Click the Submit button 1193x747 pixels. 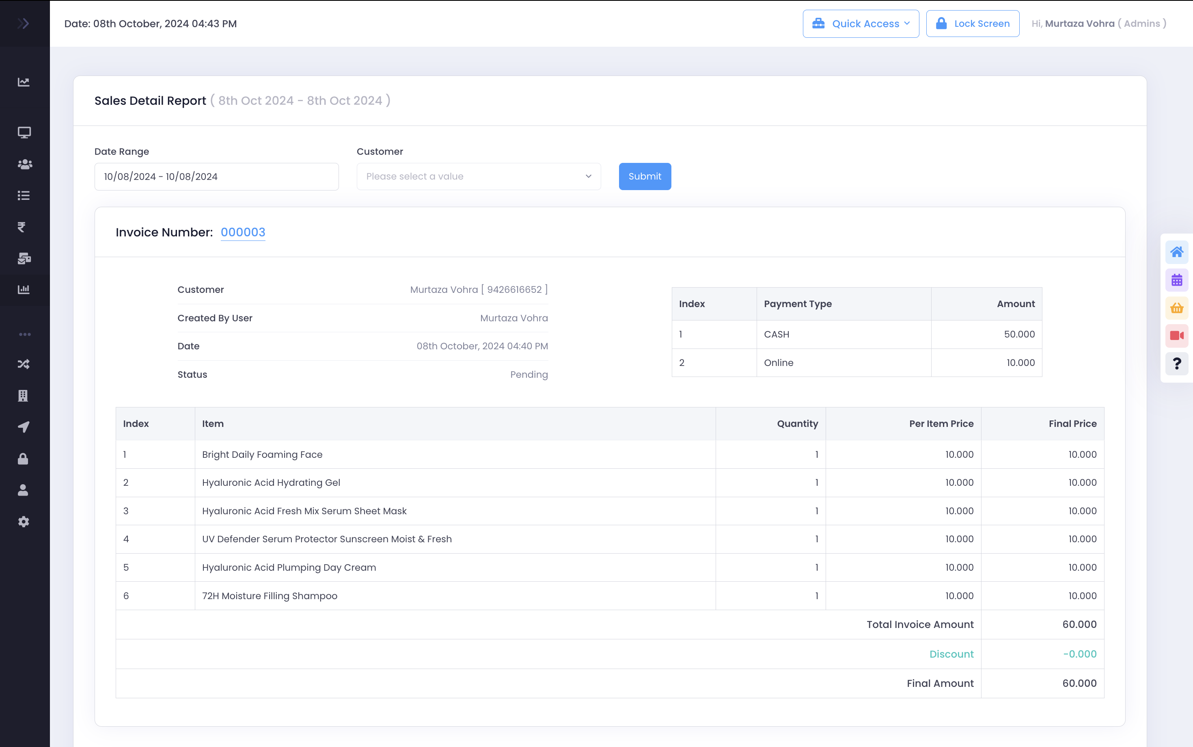645,176
